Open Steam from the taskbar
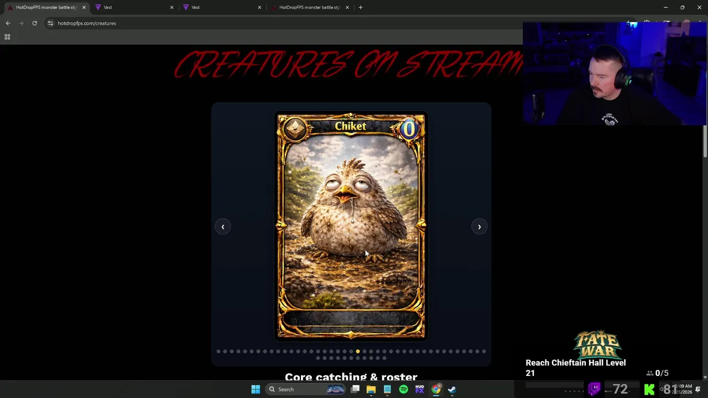 coord(452,389)
